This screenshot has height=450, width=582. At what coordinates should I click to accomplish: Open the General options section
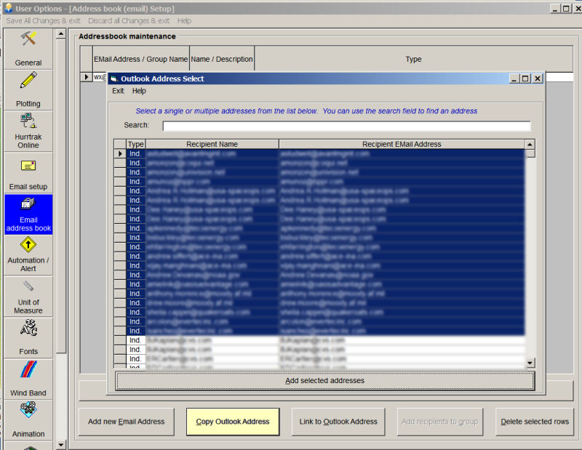[28, 49]
